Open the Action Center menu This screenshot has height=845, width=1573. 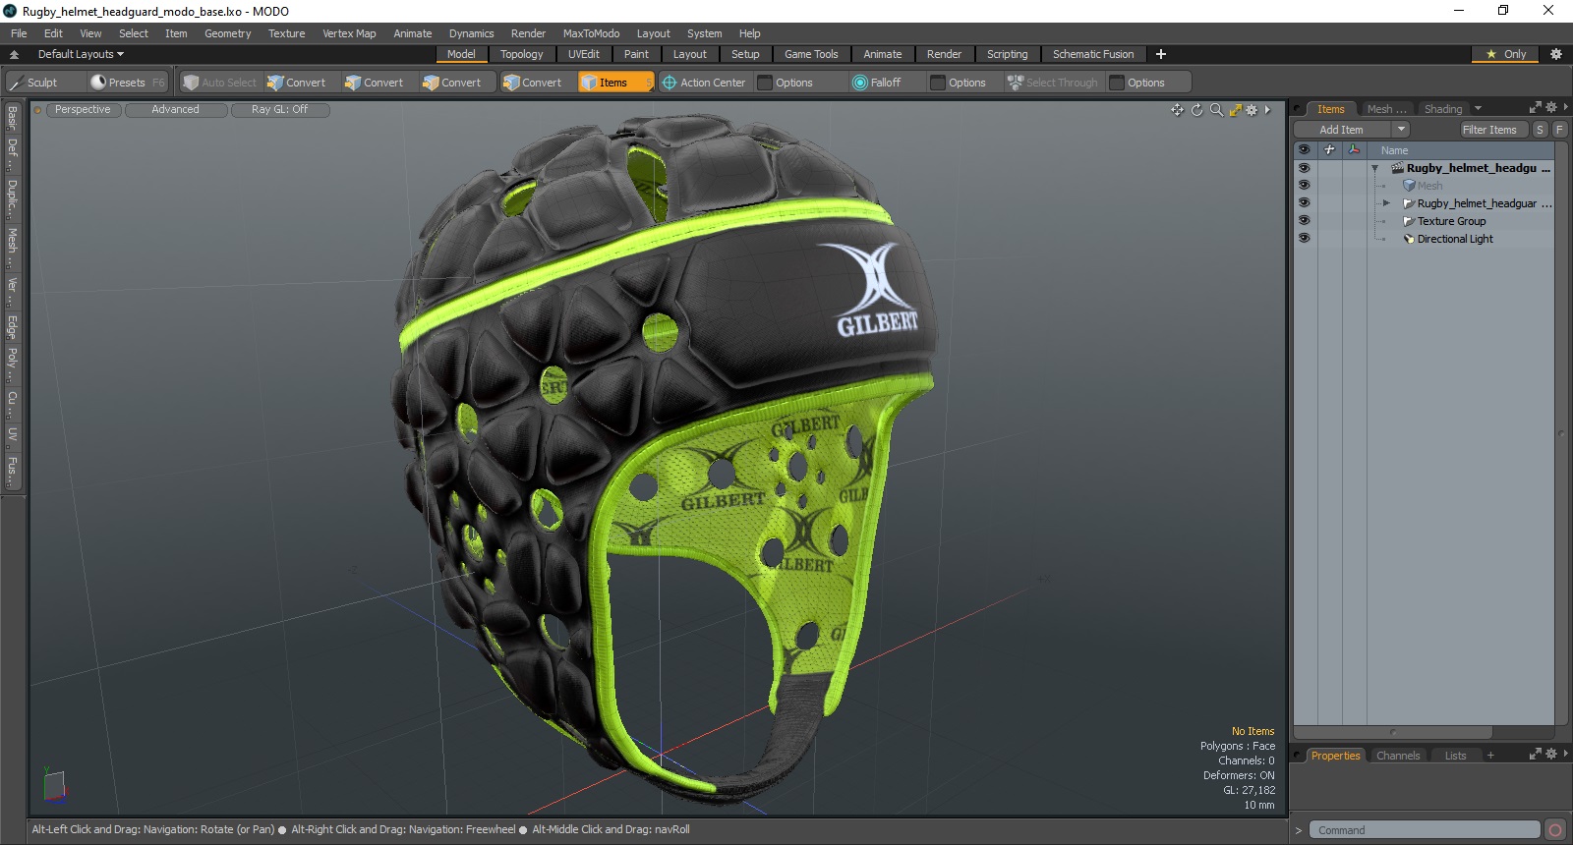704,83
